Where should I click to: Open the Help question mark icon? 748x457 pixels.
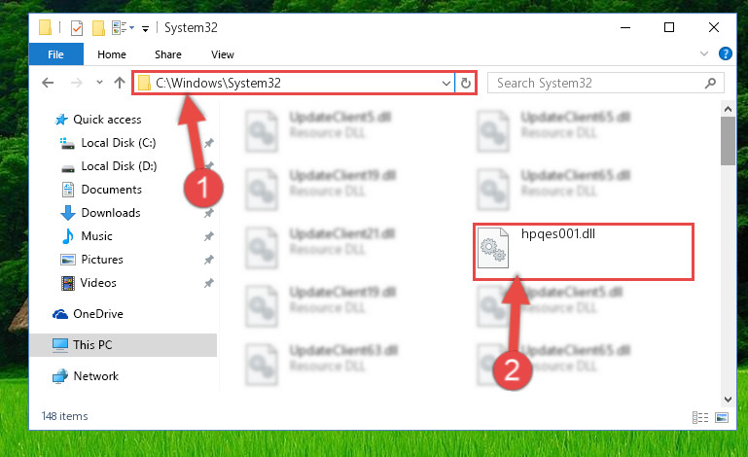point(725,53)
